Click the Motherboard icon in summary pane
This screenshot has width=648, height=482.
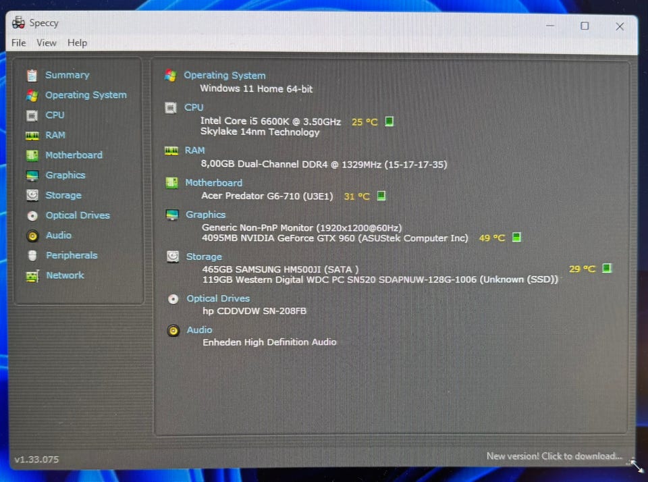[171, 182]
